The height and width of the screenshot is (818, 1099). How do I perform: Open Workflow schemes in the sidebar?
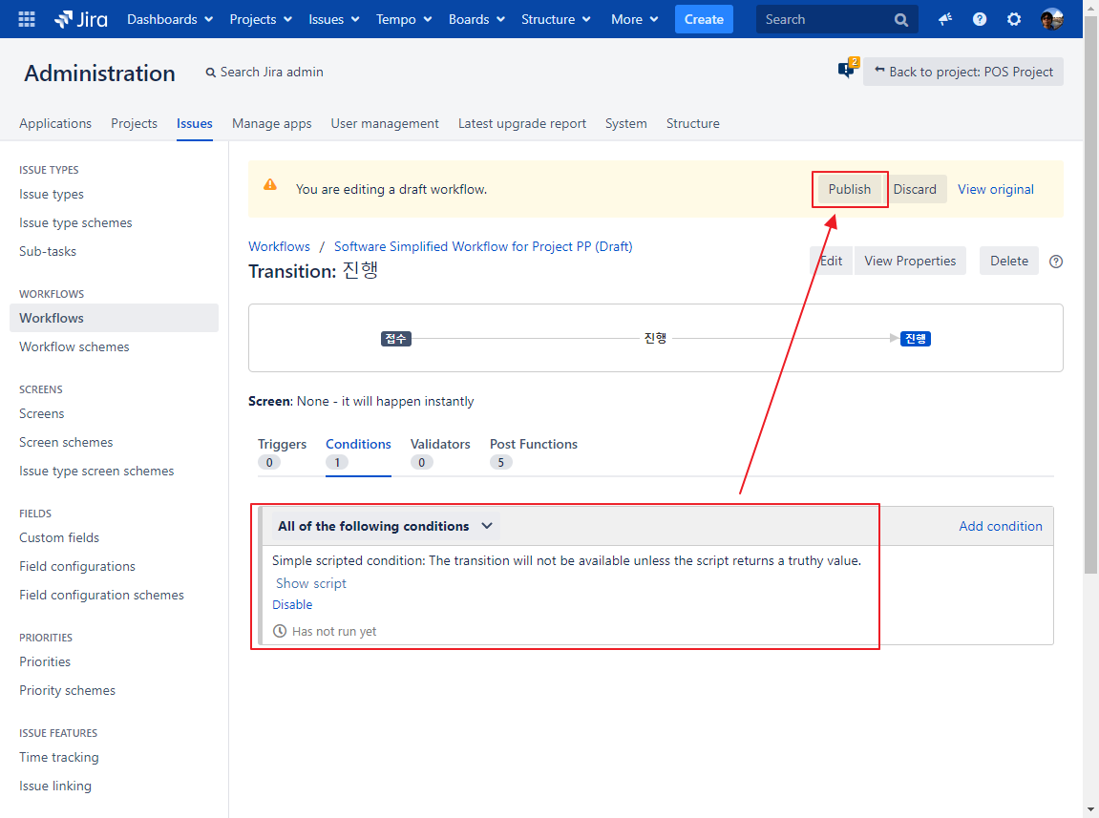pos(74,346)
